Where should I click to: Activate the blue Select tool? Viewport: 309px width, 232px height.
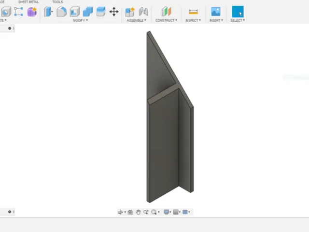[238, 12]
